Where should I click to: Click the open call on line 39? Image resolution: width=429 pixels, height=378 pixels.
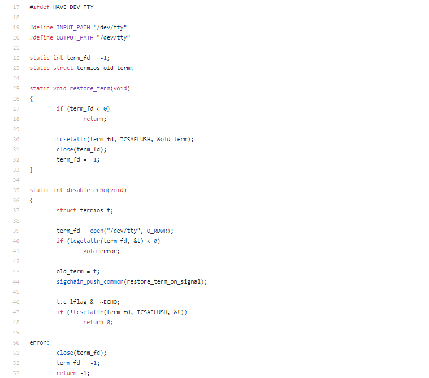[97, 231]
